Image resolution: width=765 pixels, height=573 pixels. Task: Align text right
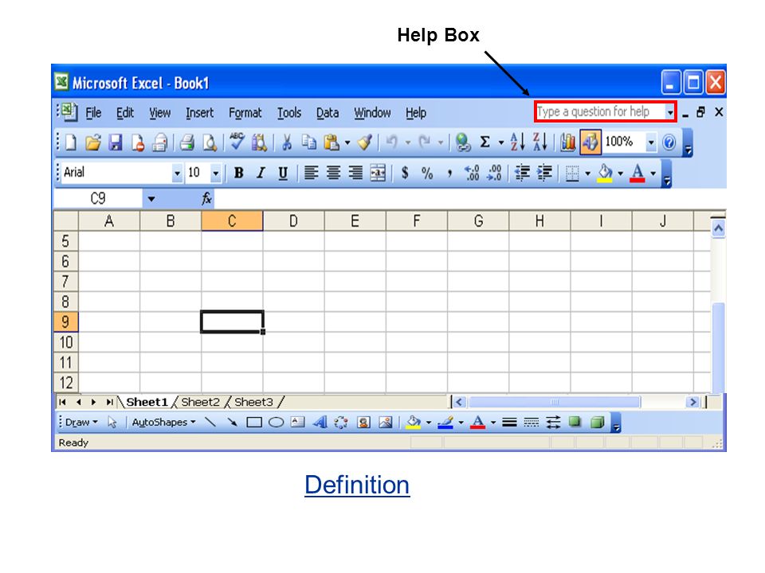click(355, 173)
